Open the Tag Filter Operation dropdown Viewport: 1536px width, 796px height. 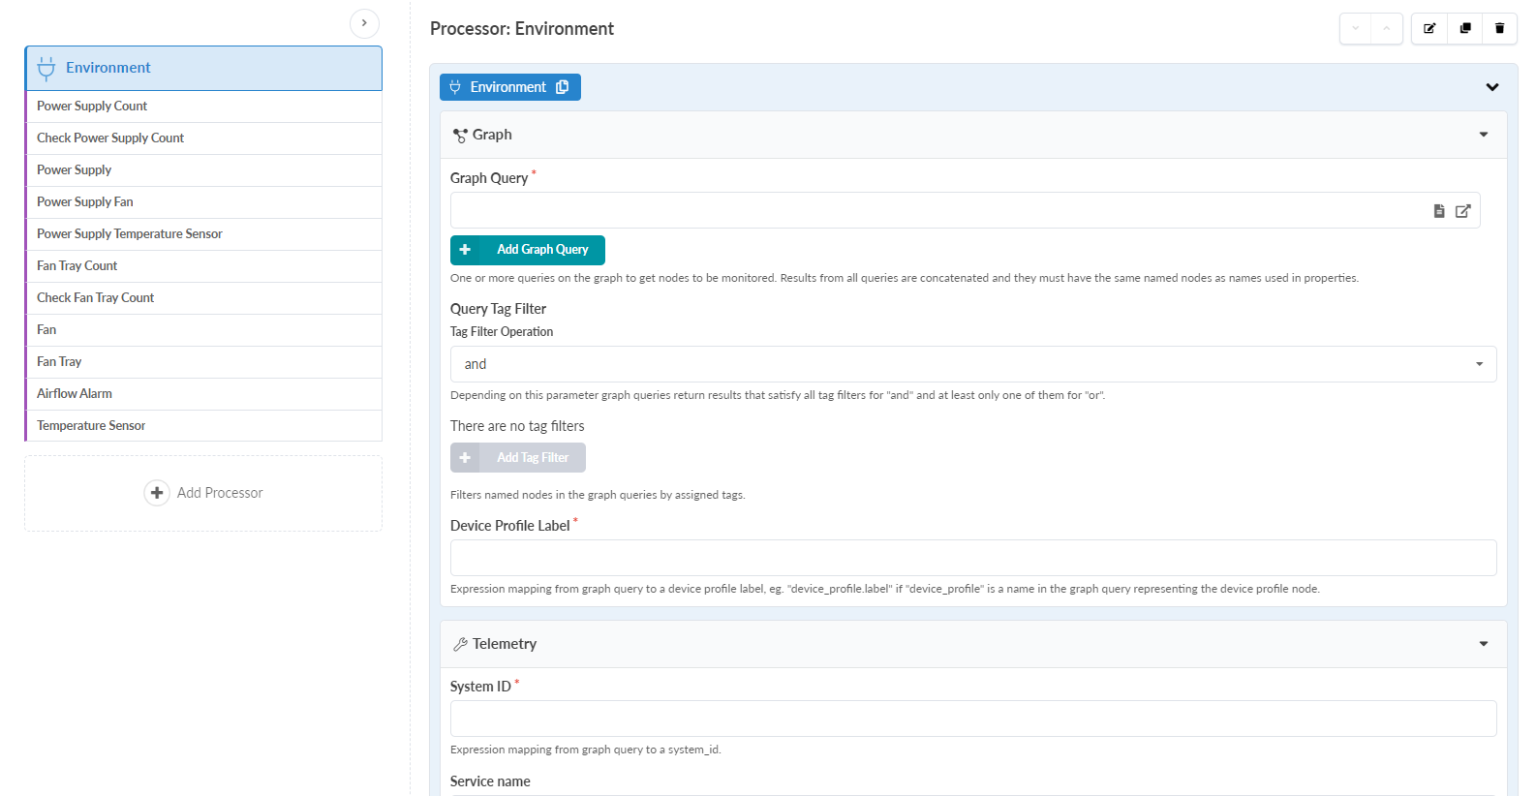click(x=973, y=364)
